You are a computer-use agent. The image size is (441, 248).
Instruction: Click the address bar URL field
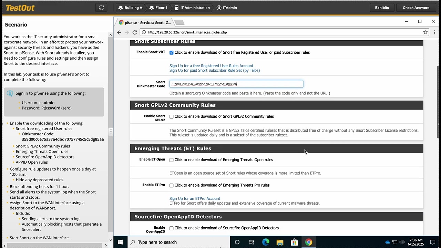284,32
